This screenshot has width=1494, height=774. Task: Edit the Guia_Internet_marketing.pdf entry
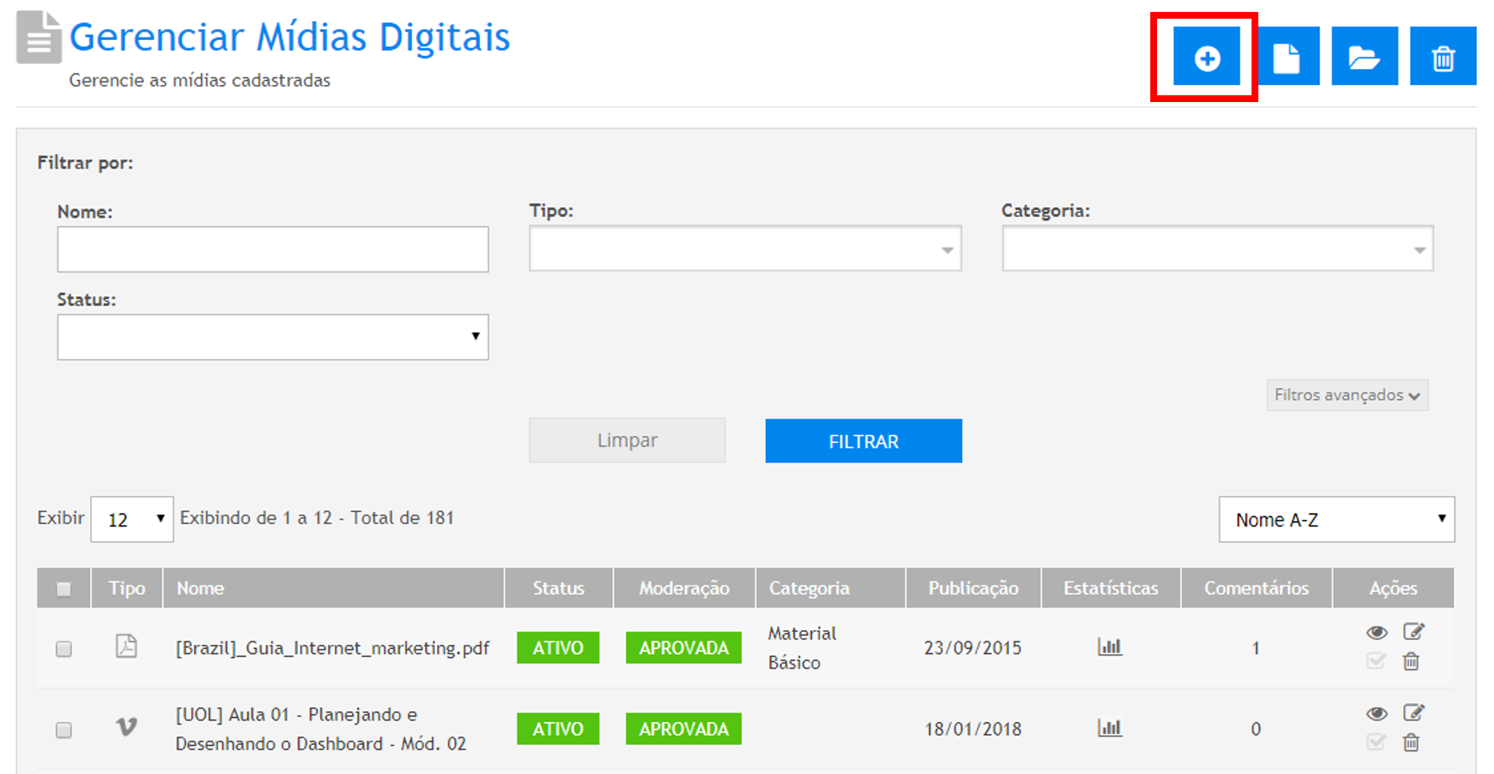pyautogui.click(x=1413, y=631)
